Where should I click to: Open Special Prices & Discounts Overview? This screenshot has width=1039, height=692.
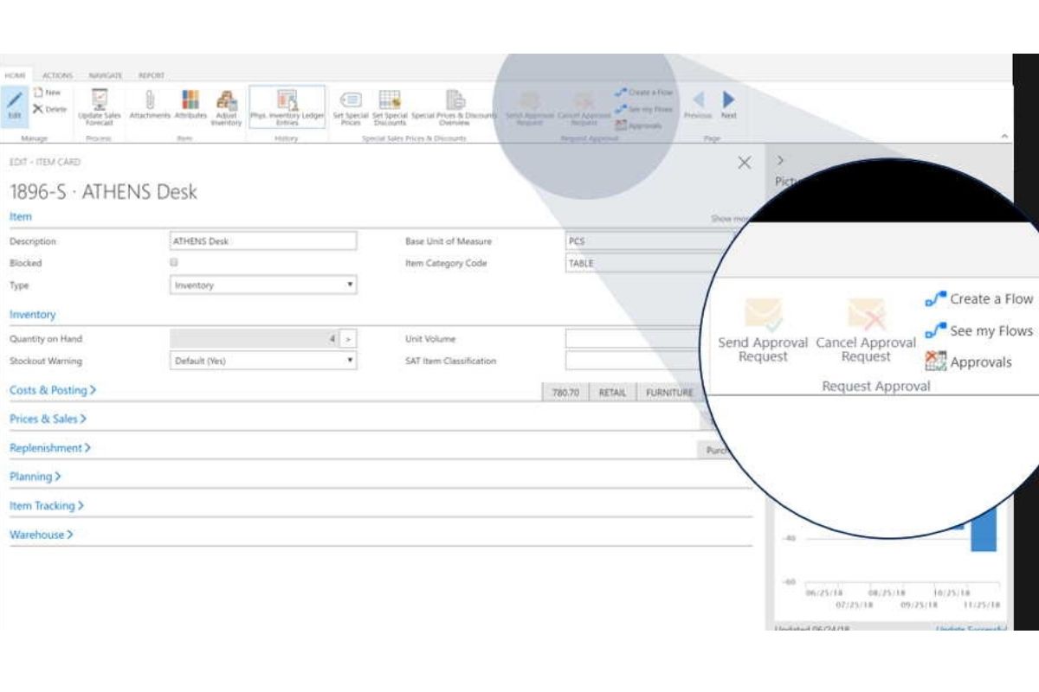tap(454, 107)
